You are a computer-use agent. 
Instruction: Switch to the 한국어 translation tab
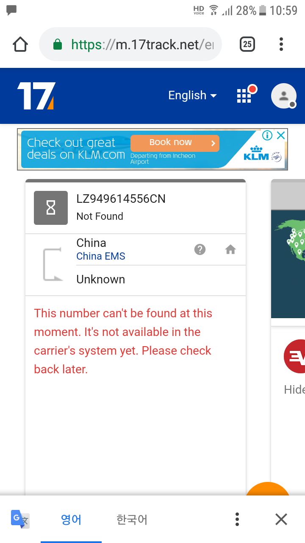click(x=132, y=519)
